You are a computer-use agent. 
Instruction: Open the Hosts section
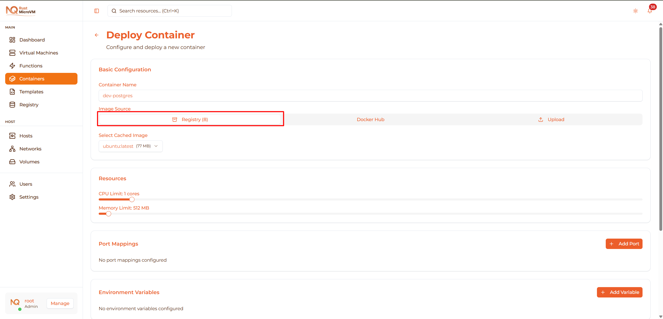point(26,136)
